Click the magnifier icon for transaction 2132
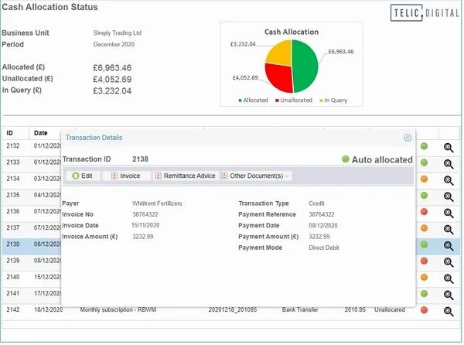Image resolution: width=464 pixels, height=345 pixels. 448,146
